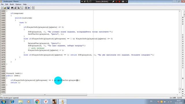Activate the recorder pencil draw tool
Screen dimensions: 185x104
click(113, 1)
